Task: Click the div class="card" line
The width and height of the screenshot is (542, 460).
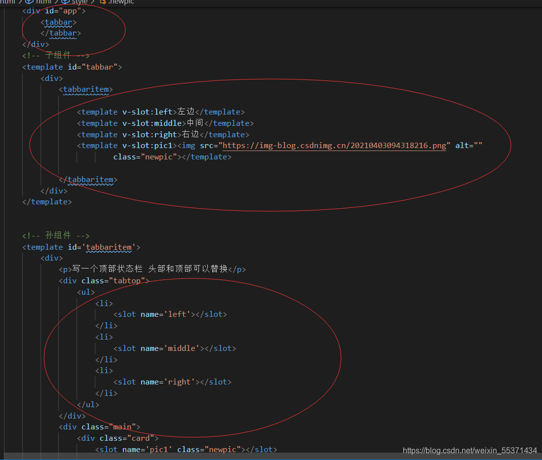Action: point(118,438)
